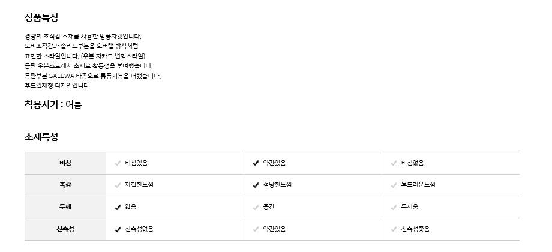Click the checkmark icon beside 부드러운느낌

pos(394,185)
